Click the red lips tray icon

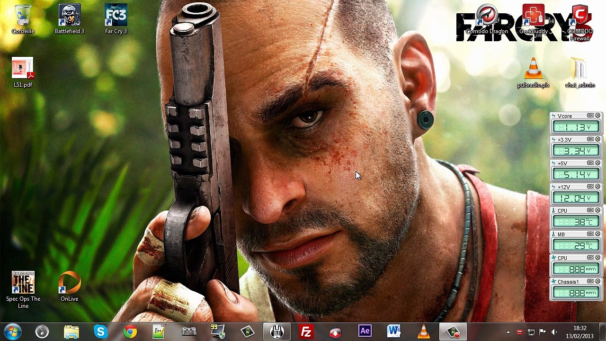point(519,332)
